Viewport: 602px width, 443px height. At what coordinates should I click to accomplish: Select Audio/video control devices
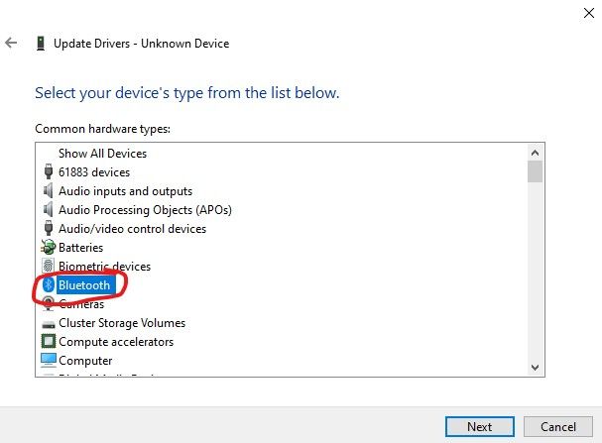132,229
